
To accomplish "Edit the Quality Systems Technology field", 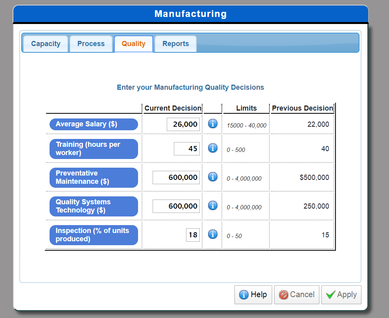I will 176,206.
